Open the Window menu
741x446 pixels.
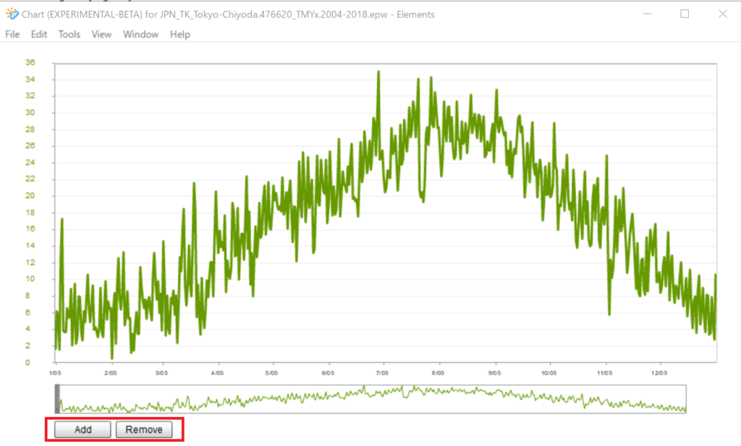(140, 35)
